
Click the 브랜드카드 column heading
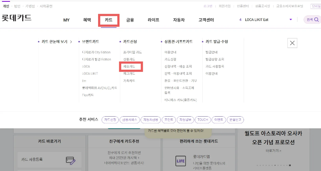click(x=91, y=42)
